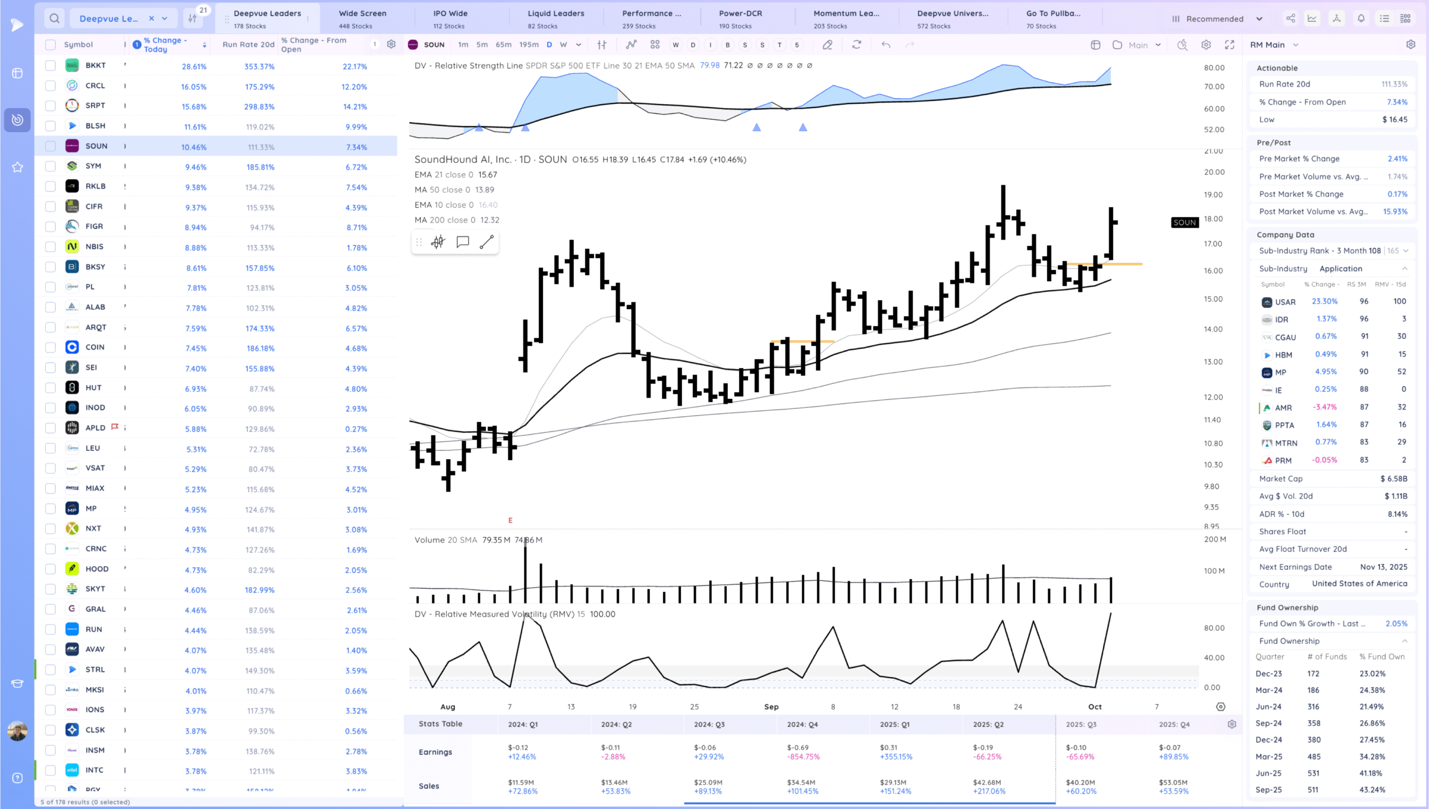Viewport: 1429px width, 809px height.
Task: Check the BKKT row checkbox
Action: point(50,65)
